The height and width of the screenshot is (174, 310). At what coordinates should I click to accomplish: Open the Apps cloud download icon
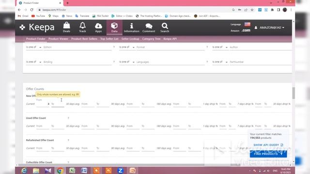click(98, 28)
